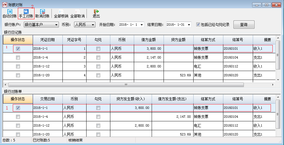The width and height of the screenshot is (284, 145).
Task: Click the 退出 exit icon
Action: (x=96, y=12)
